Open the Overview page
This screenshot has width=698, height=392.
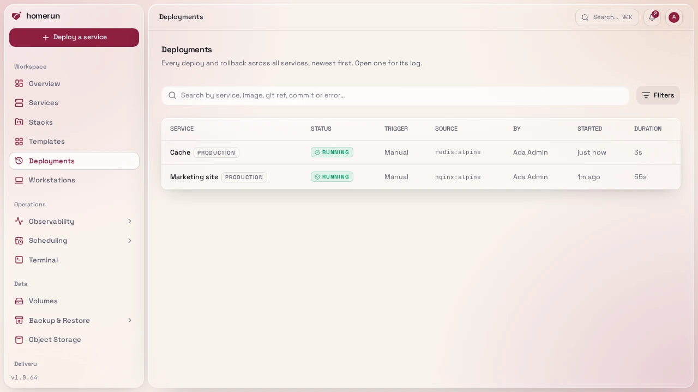click(x=74, y=83)
